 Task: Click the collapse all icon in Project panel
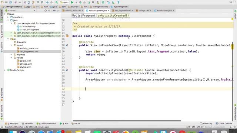coord(49,11)
